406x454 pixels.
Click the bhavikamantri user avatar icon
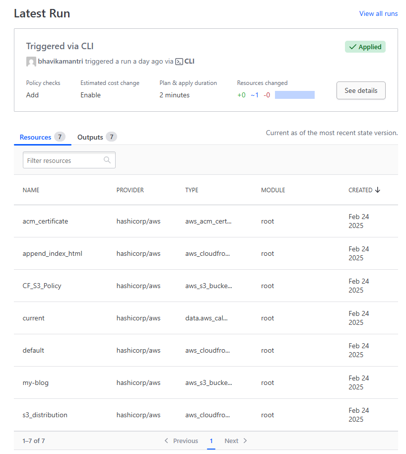(31, 62)
